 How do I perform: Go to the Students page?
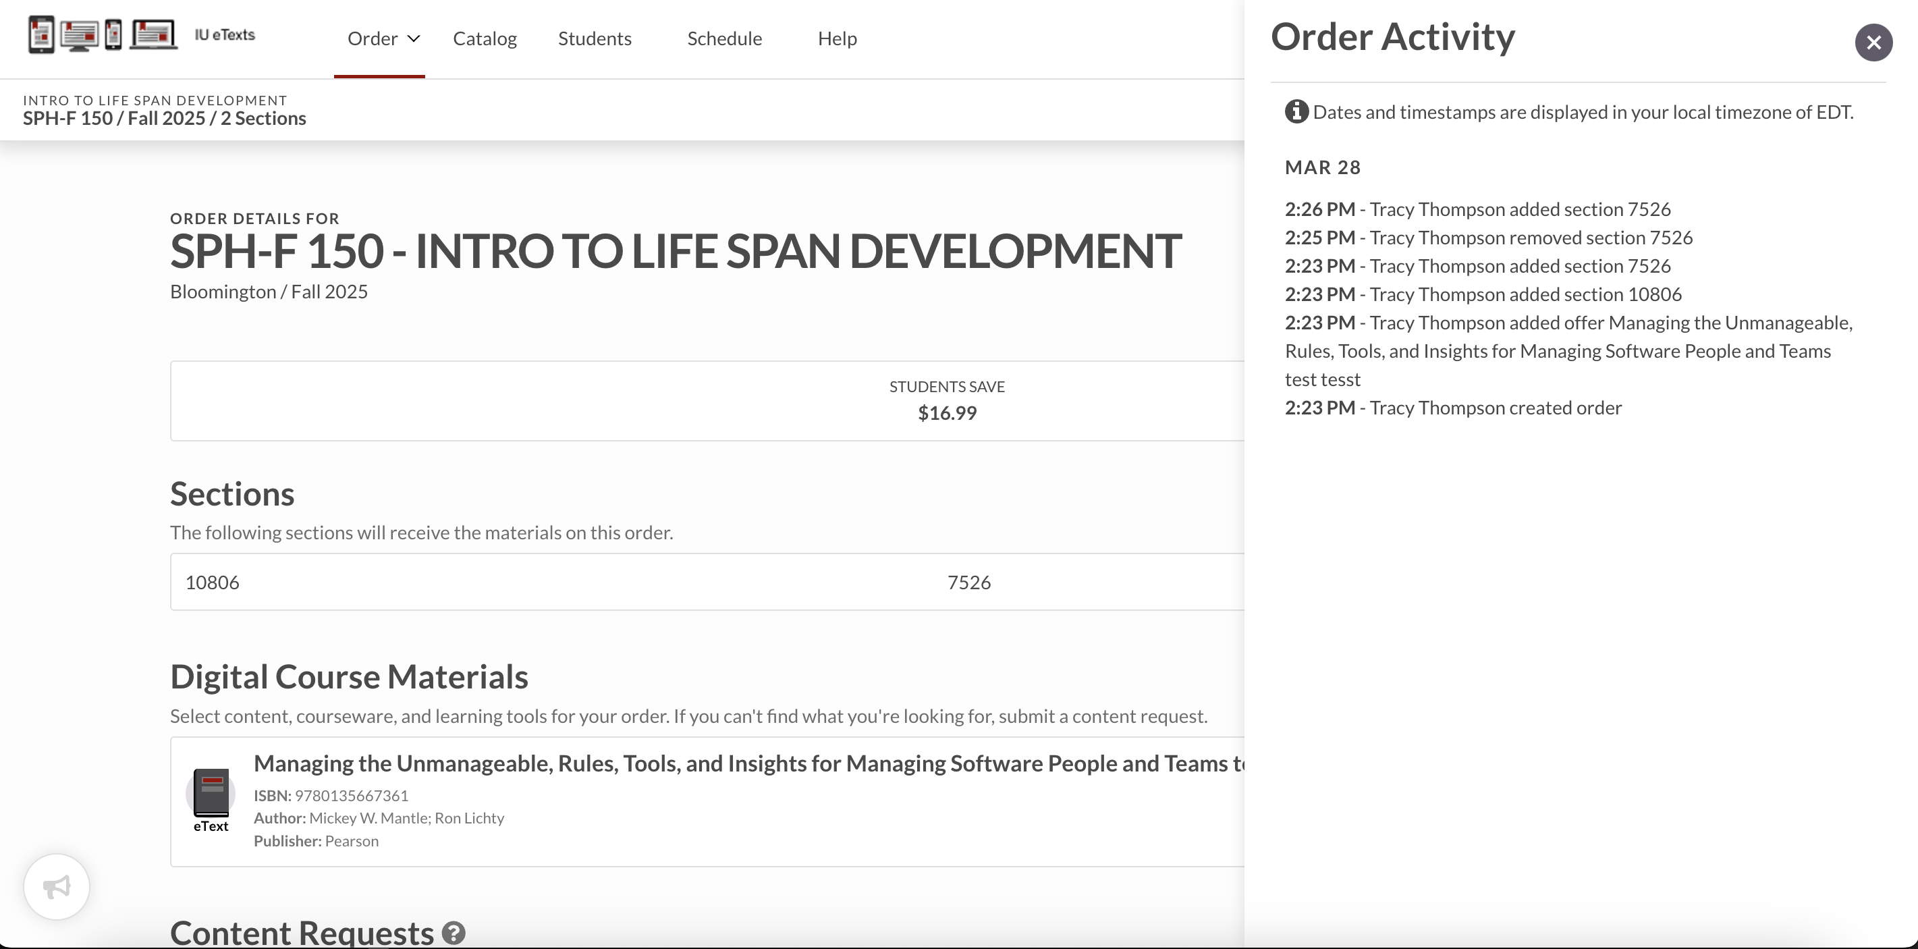(594, 38)
